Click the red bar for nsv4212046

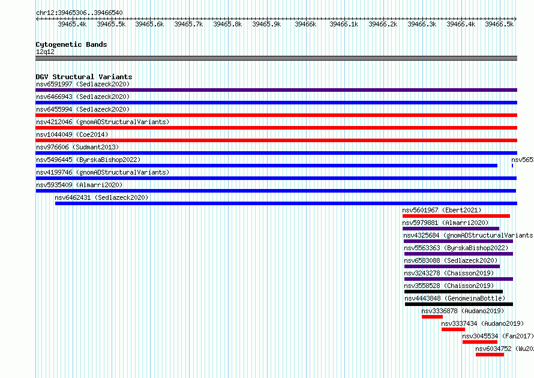pyautogui.click(x=276, y=128)
